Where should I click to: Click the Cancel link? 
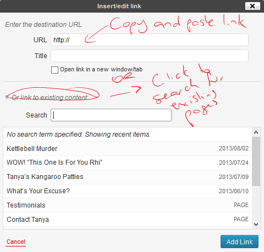point(16,242)
